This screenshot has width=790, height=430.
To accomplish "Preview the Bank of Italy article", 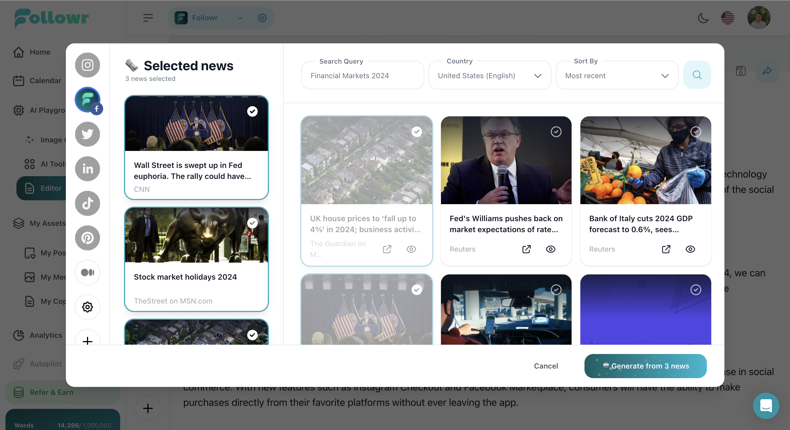I will point(690,249).
